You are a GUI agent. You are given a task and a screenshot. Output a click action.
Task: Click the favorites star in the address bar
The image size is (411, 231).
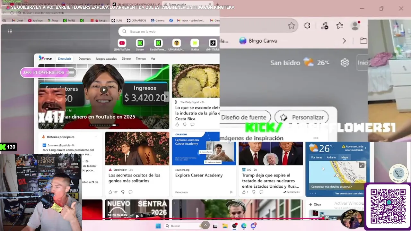[291, 26]
